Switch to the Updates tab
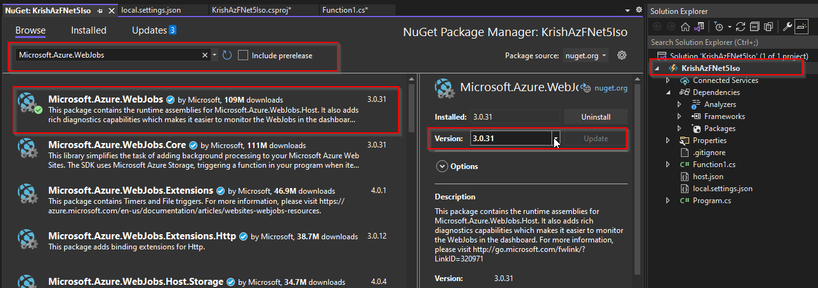Screen dimensions: 818x288 click(154, 30)
